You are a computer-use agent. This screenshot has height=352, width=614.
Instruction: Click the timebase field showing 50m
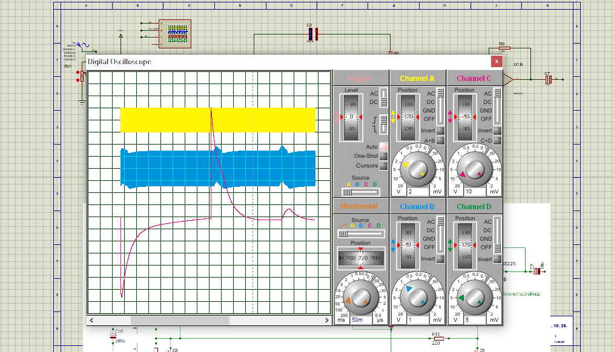click(x=361, y=320)
